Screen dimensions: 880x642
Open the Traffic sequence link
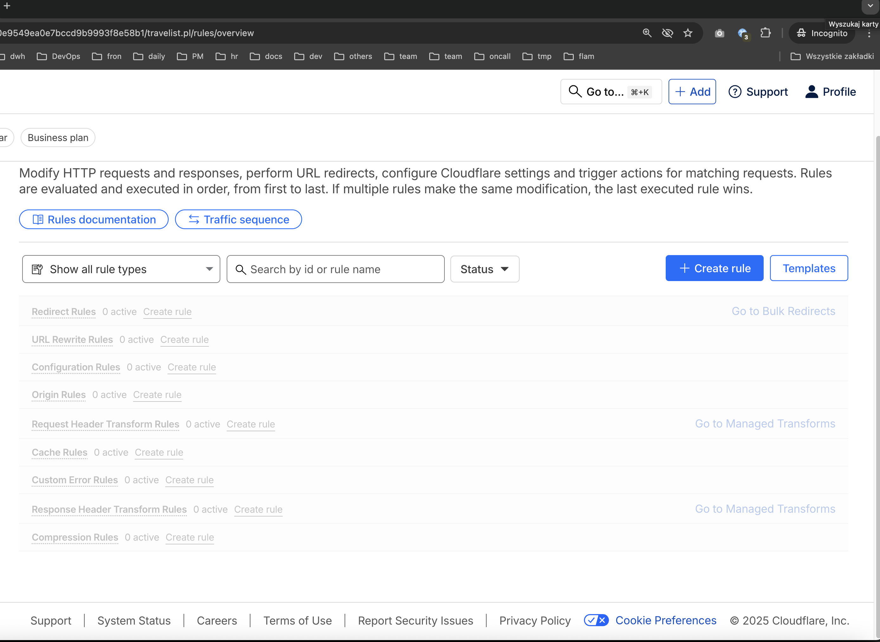pos(238,220)
